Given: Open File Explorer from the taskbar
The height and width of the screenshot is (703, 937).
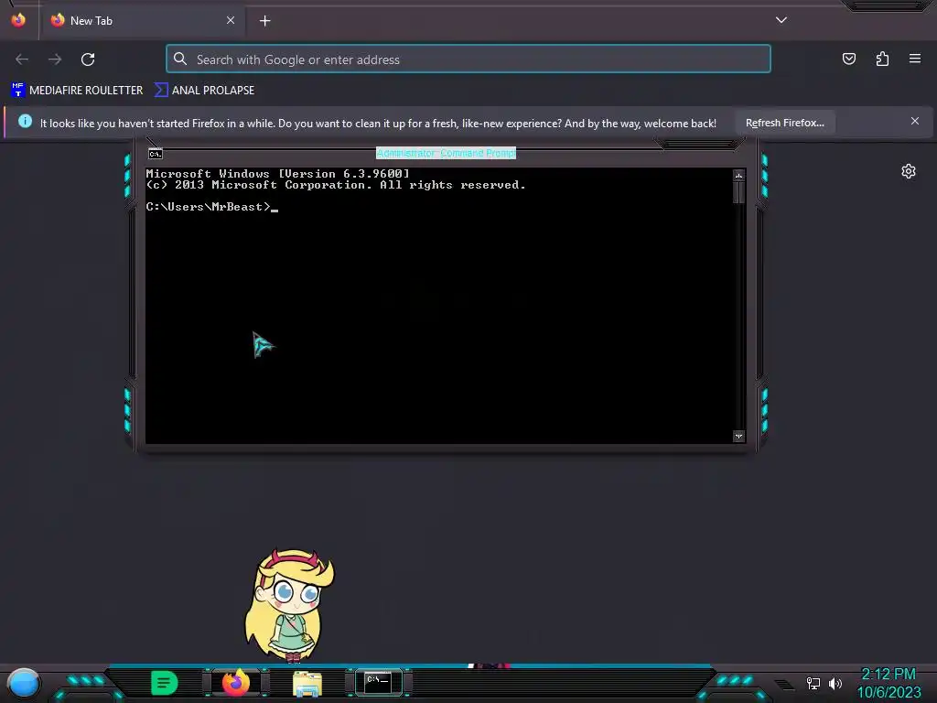Looking at the screenshot, I should tap(307, 684).
